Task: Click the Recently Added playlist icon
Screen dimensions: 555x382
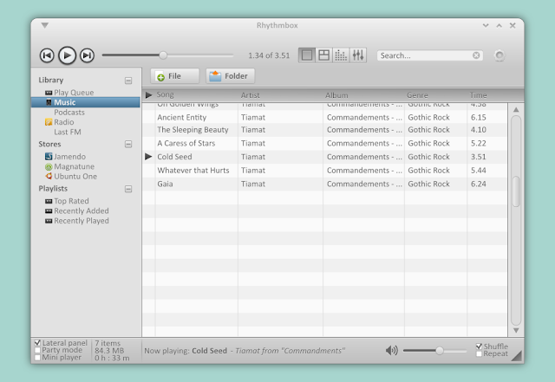Action: [49, 211]
